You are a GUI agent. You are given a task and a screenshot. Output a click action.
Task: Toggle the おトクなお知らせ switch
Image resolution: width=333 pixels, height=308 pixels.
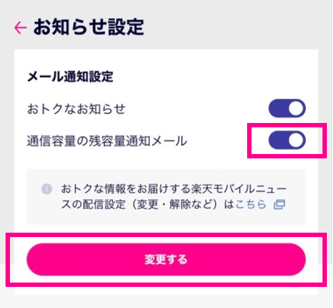pos(287,108)
